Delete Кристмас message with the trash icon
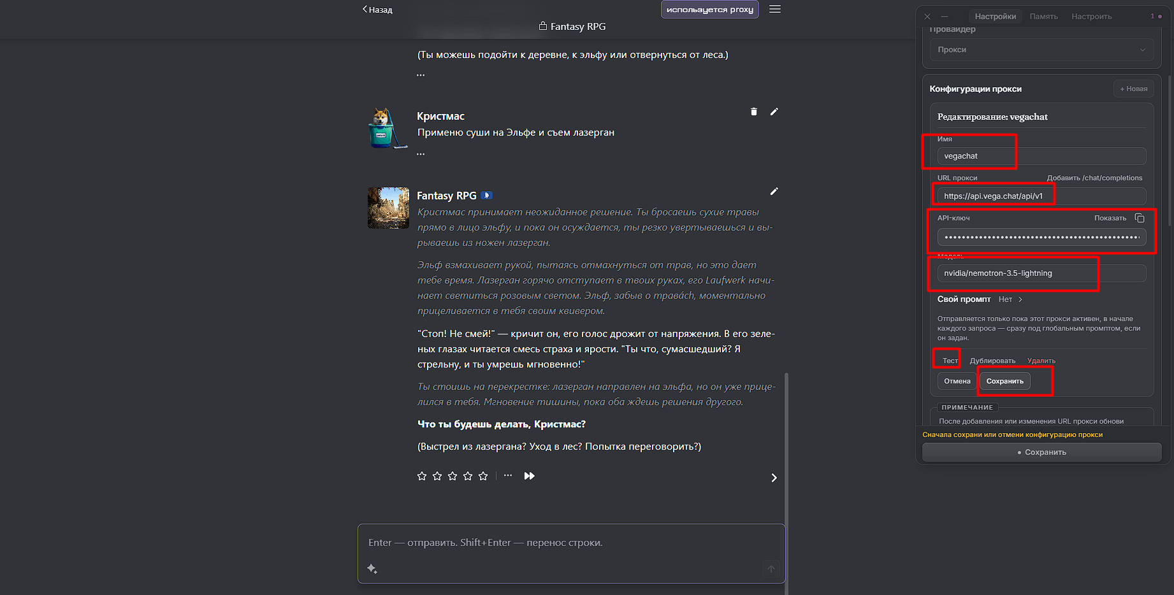The image size is (1174, 595). click(x=754, y=111)
